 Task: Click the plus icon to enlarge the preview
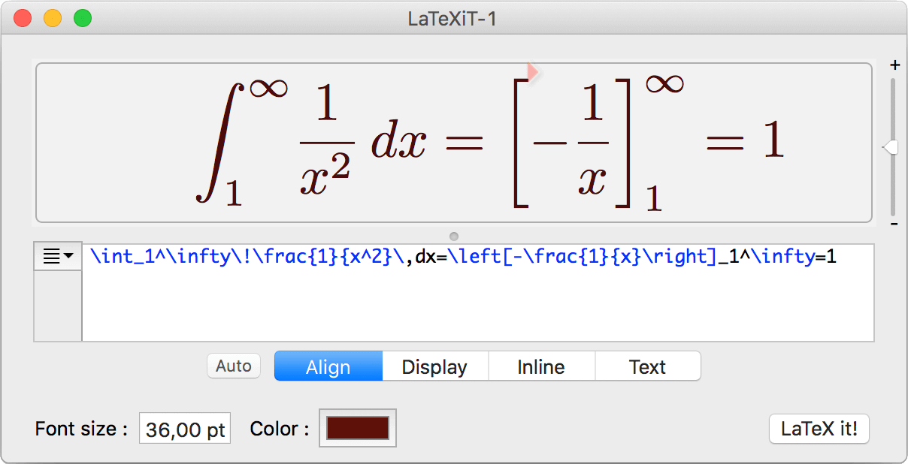point(895,65)
